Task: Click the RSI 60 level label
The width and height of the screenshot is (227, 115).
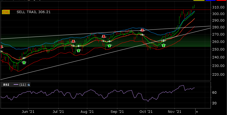Action: (215, 92)
